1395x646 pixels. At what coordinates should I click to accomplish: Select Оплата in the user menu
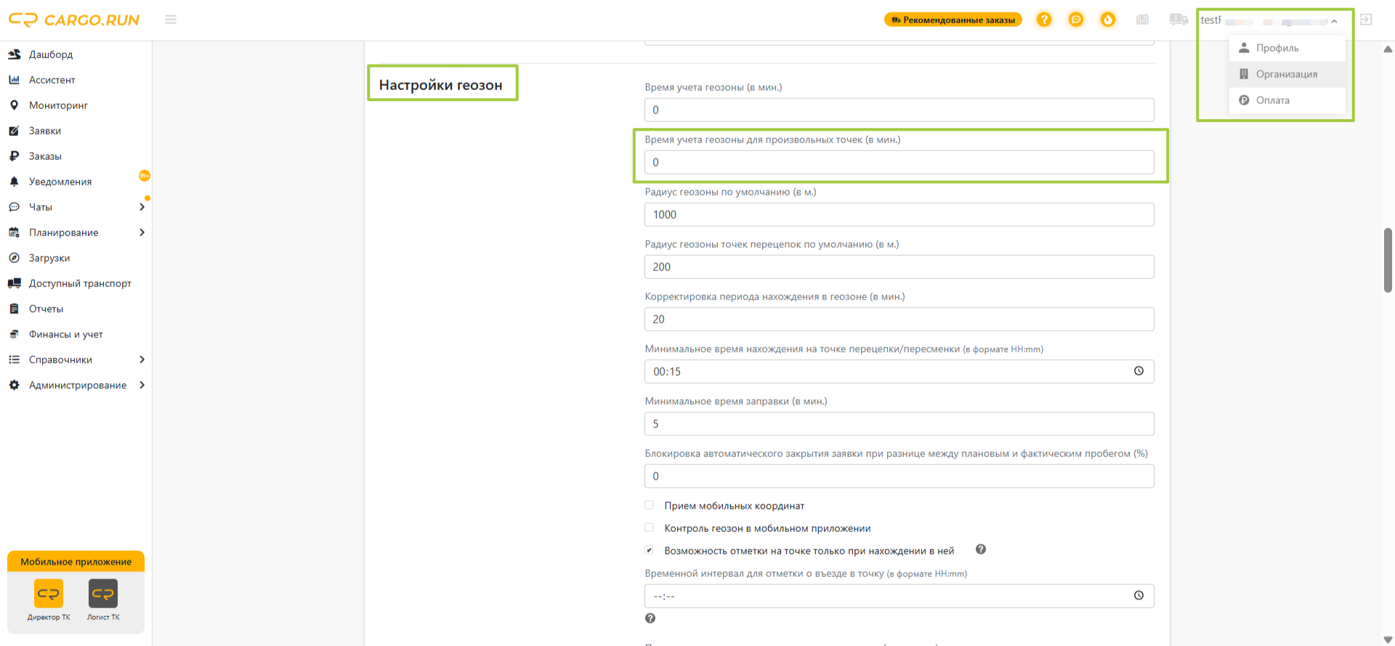[1287, 100]
